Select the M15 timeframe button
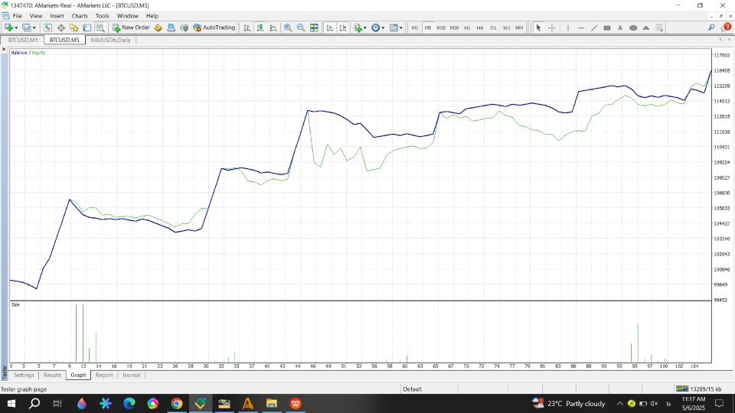 click(441, 28)
